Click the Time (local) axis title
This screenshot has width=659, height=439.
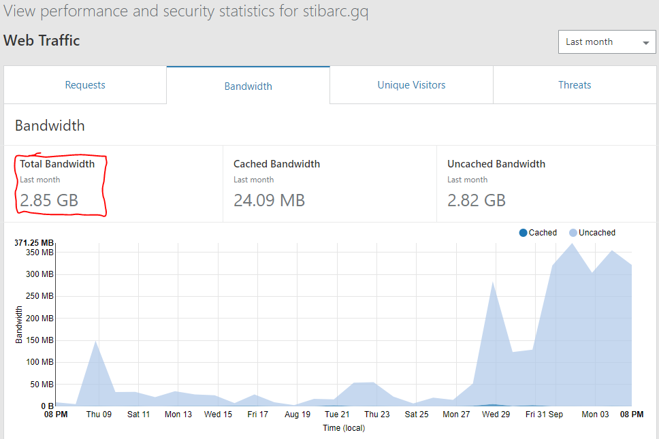click(x=344, y=428)
